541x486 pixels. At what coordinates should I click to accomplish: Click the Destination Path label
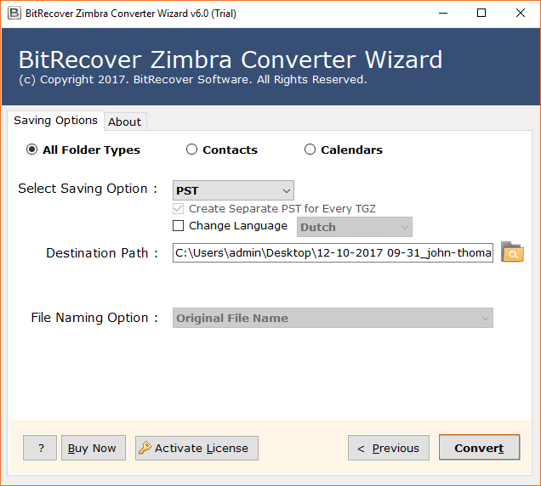(102, 253)
